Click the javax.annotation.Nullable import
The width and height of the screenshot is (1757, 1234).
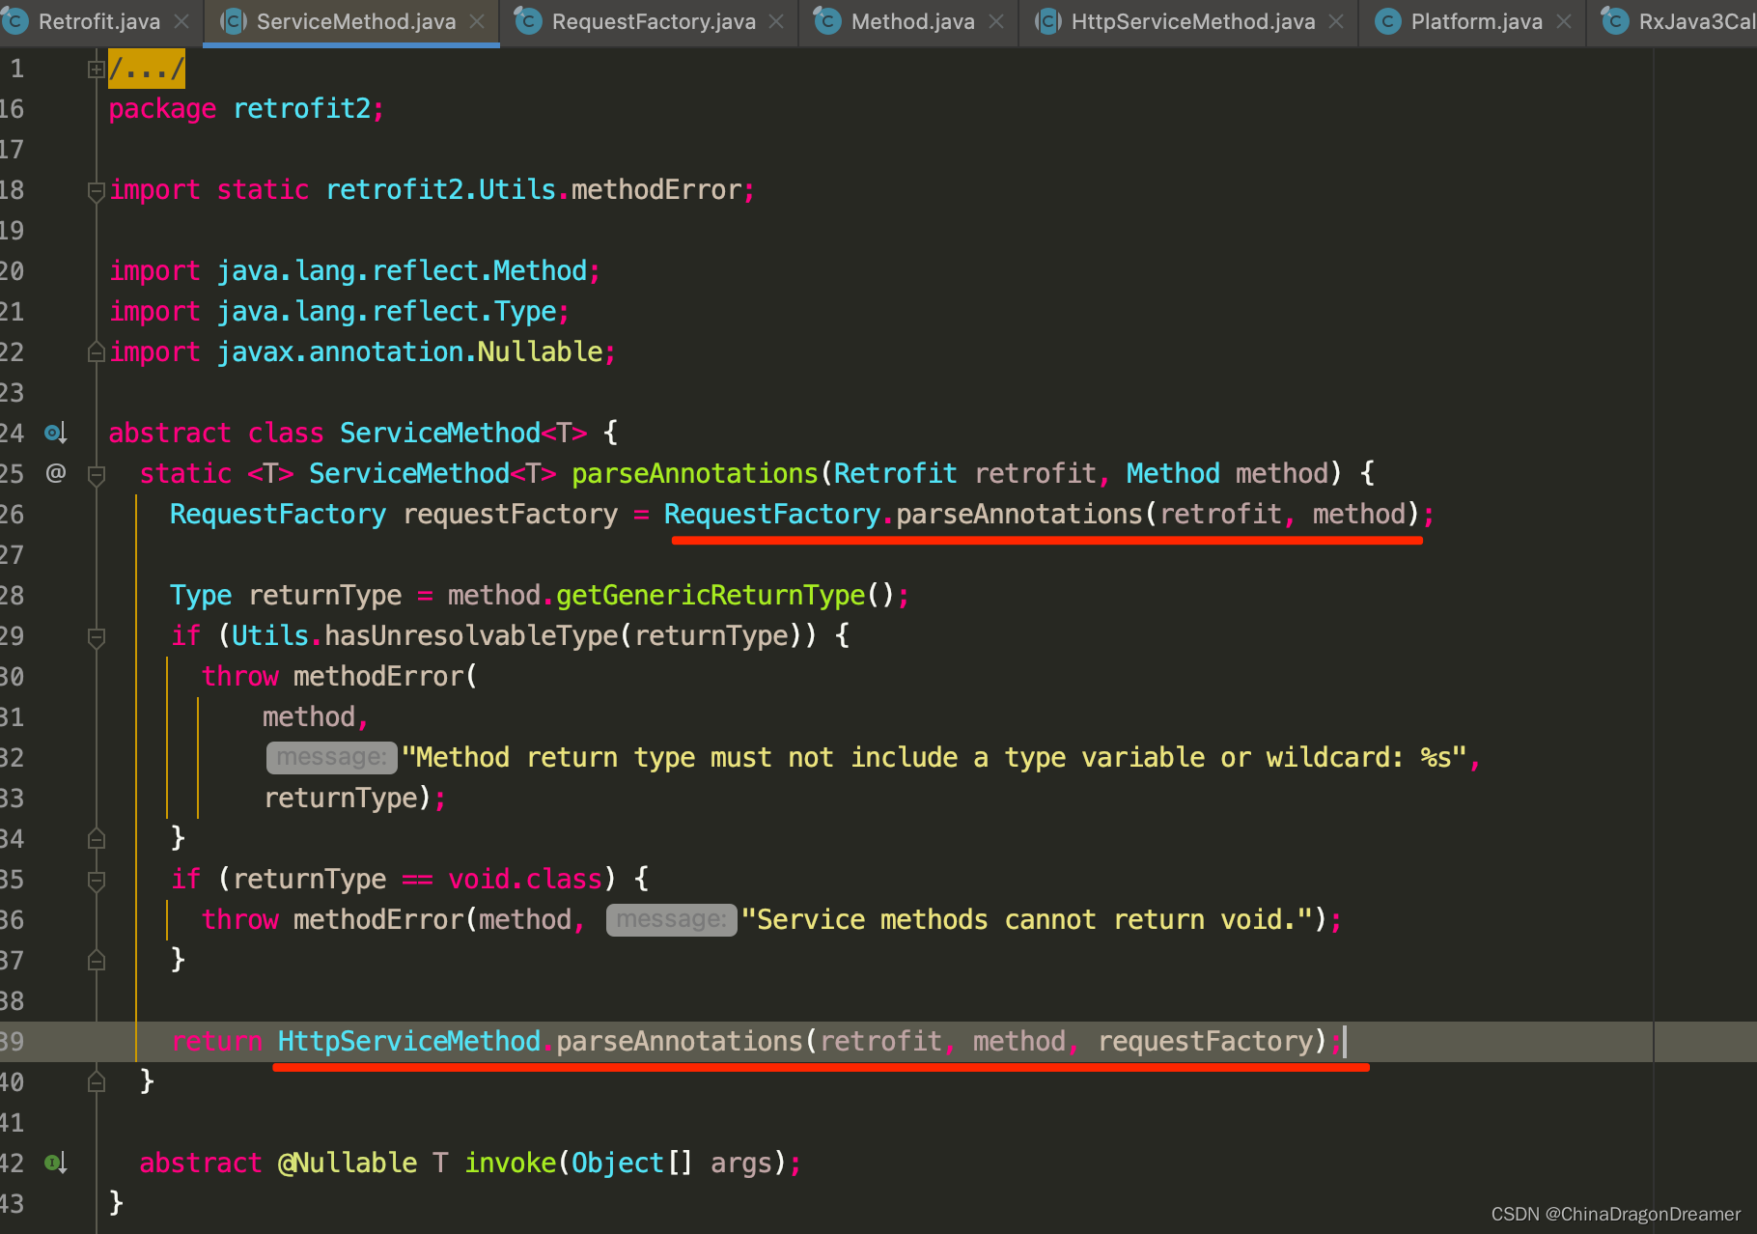tap(363, 351)
